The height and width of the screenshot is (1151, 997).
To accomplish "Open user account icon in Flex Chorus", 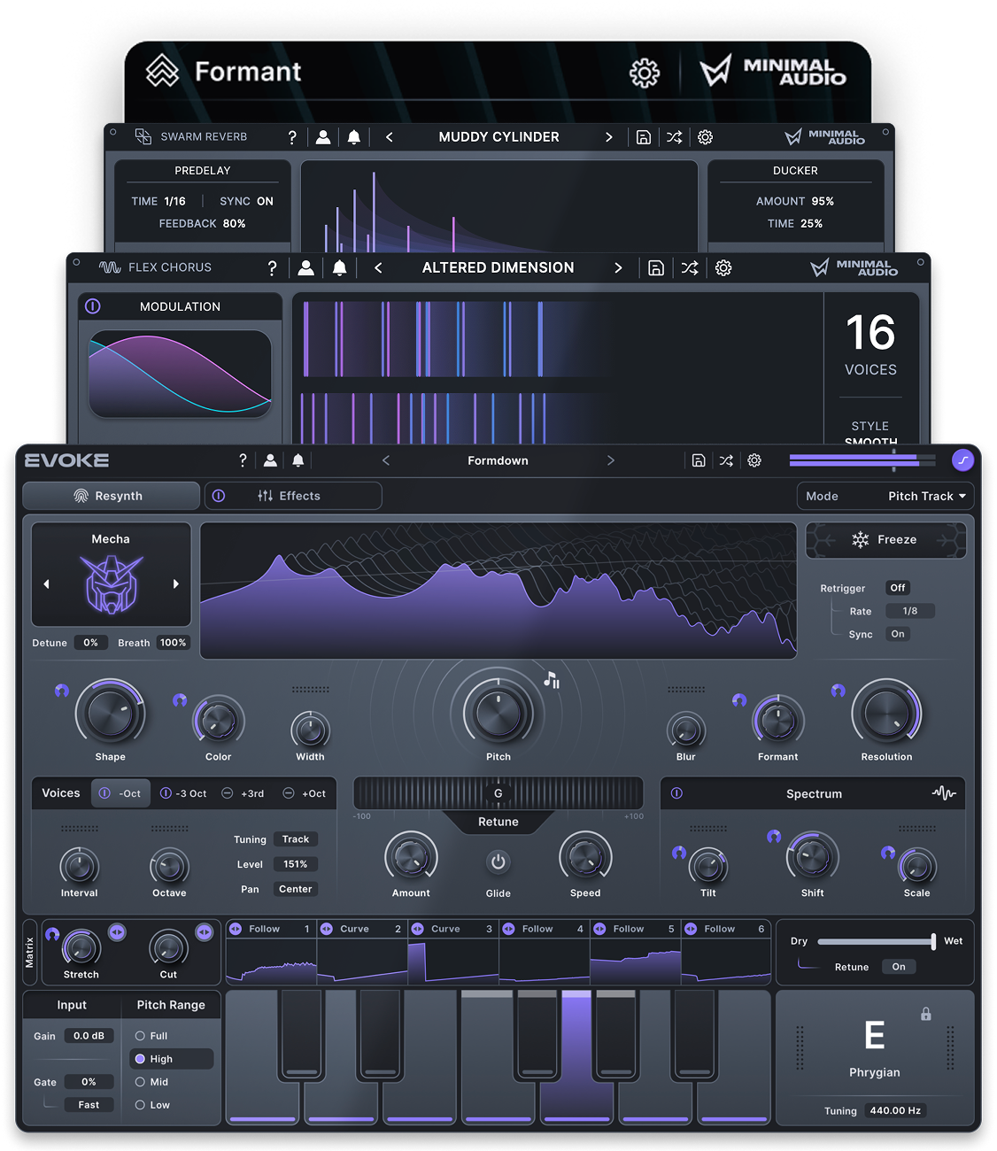I will point(305,267).
